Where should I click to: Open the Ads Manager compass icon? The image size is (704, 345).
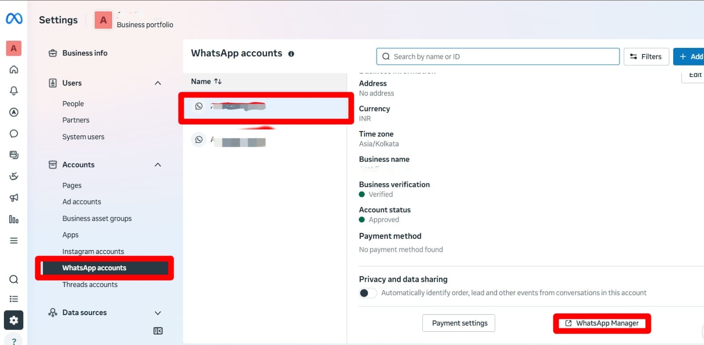tap(14, 112)
